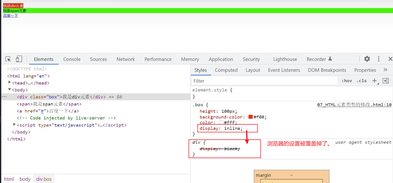This screenshot has width=393, height=183.
Task: Open the Lighthouse tab
Action: click(x=285, y=59)
